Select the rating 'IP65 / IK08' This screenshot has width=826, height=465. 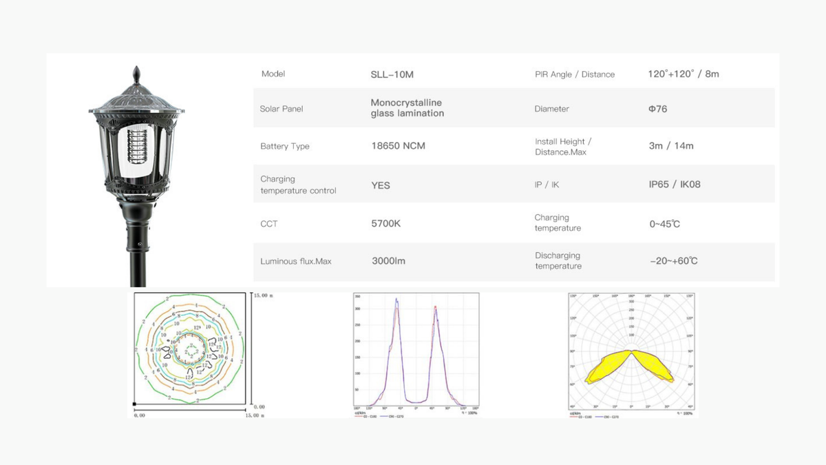[x=675, y=185]
